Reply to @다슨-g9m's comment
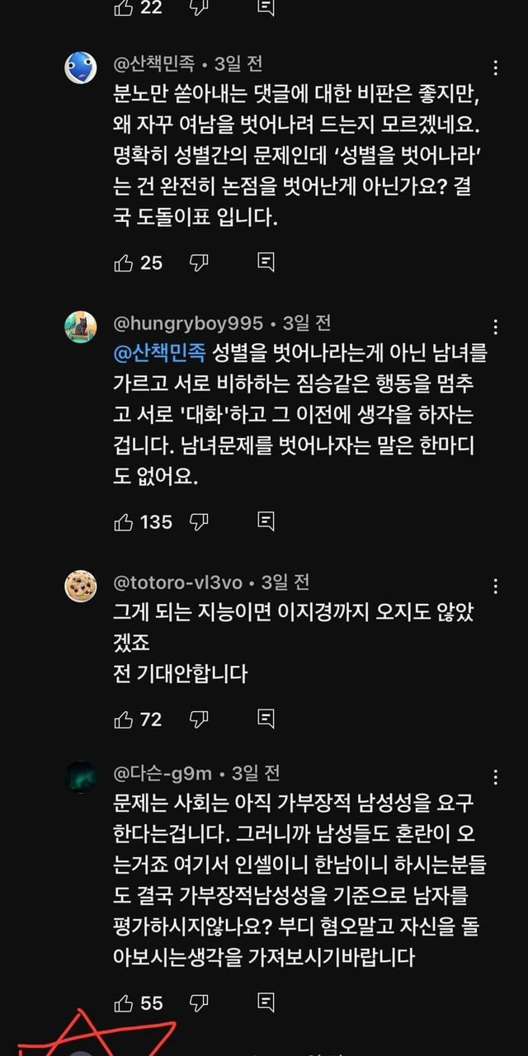 [x=266, y=1003]
